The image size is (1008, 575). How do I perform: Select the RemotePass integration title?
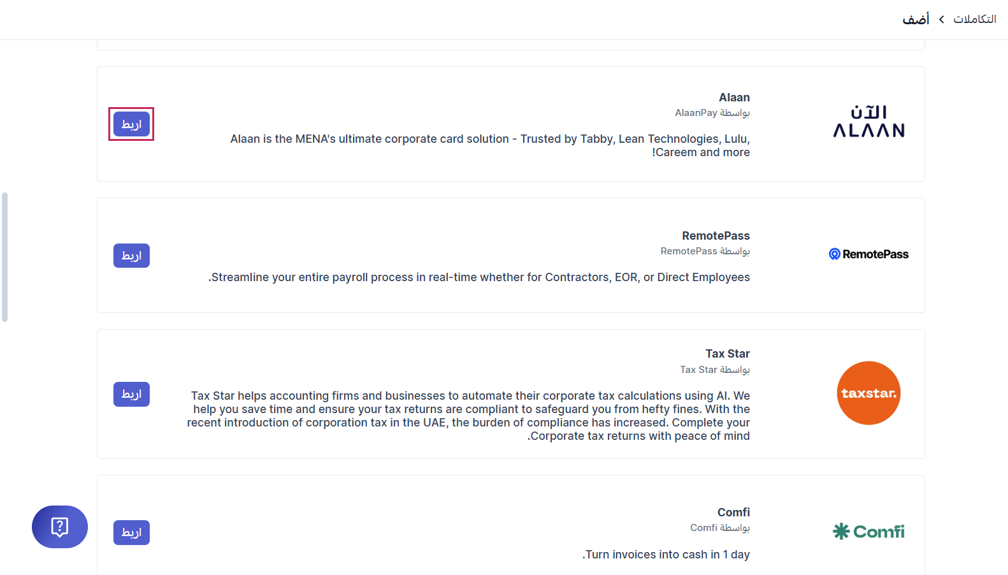click(716, 236)
